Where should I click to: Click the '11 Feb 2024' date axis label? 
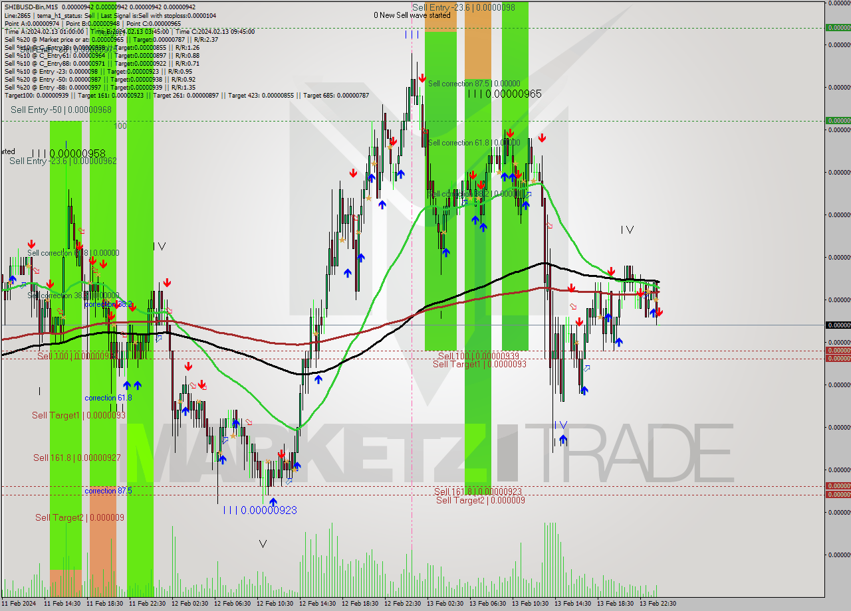[x=19, y=604]
